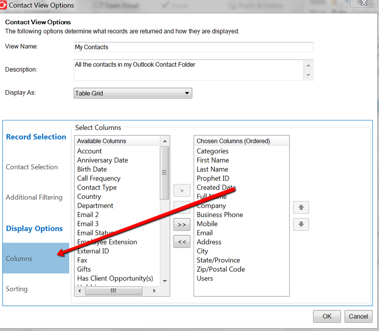
Task: Select Contact Type in Available Columns
Action: tap(97, 187)
